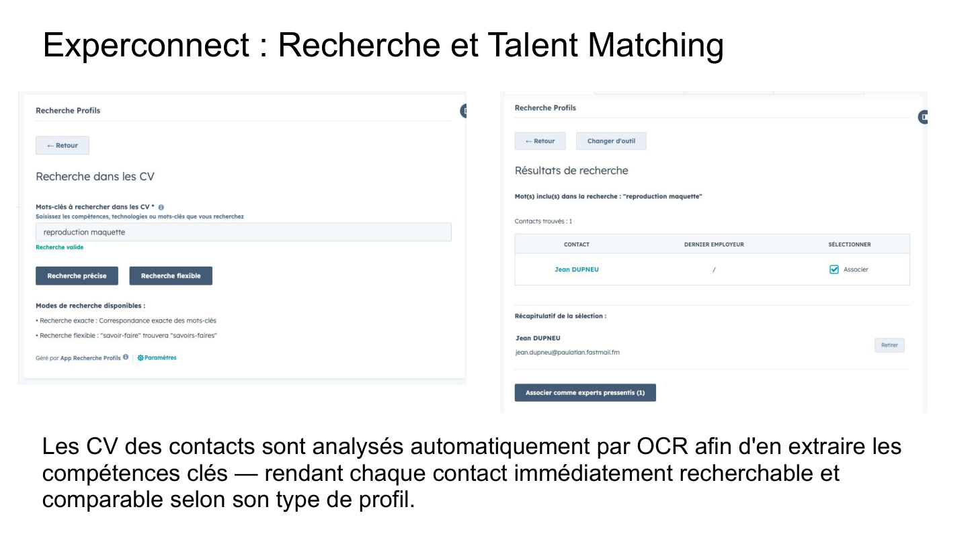The height and width of the screenshot is (544, 968).
Task: Click Associer comme experts pressentis (1)
Action: [585, 393]
